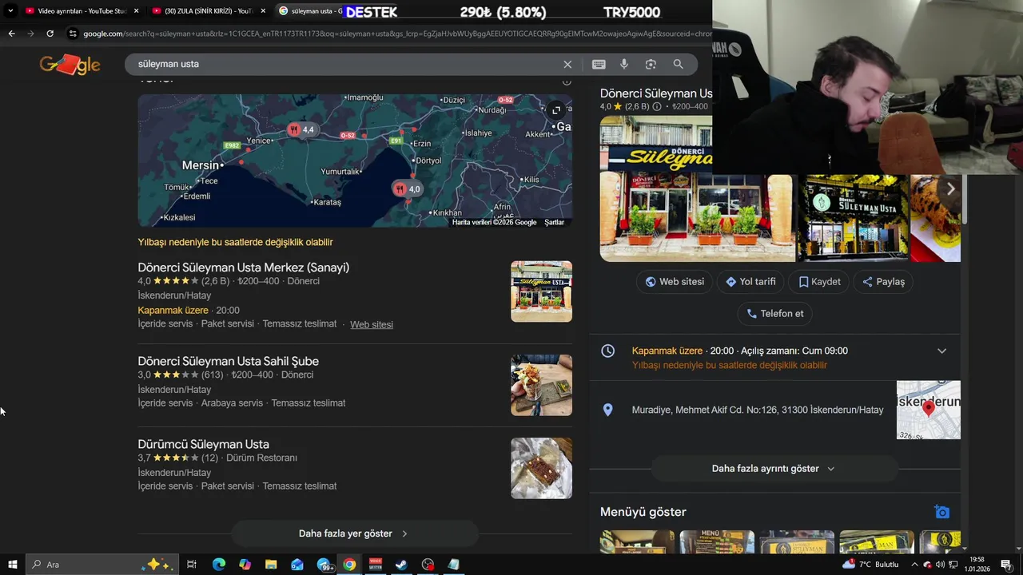Image resolution: width=1023 pixels, height=575 pixels.
Task: Open the Google logo homepage link
Action: click(x=70, y=65)
